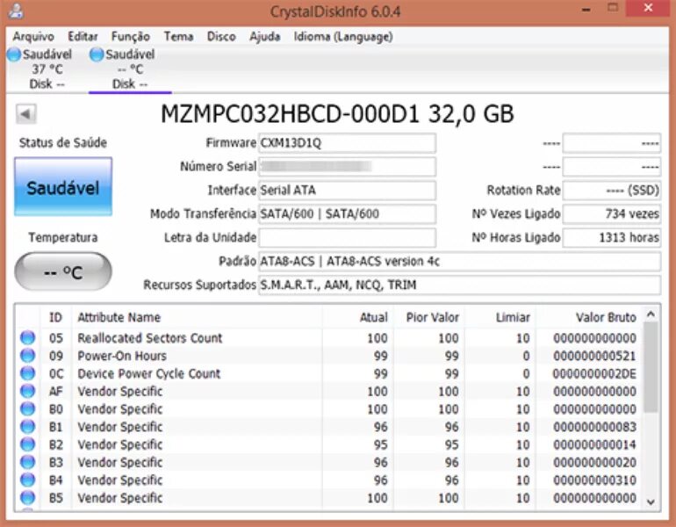Click the status icon for attribute B4

27,480
